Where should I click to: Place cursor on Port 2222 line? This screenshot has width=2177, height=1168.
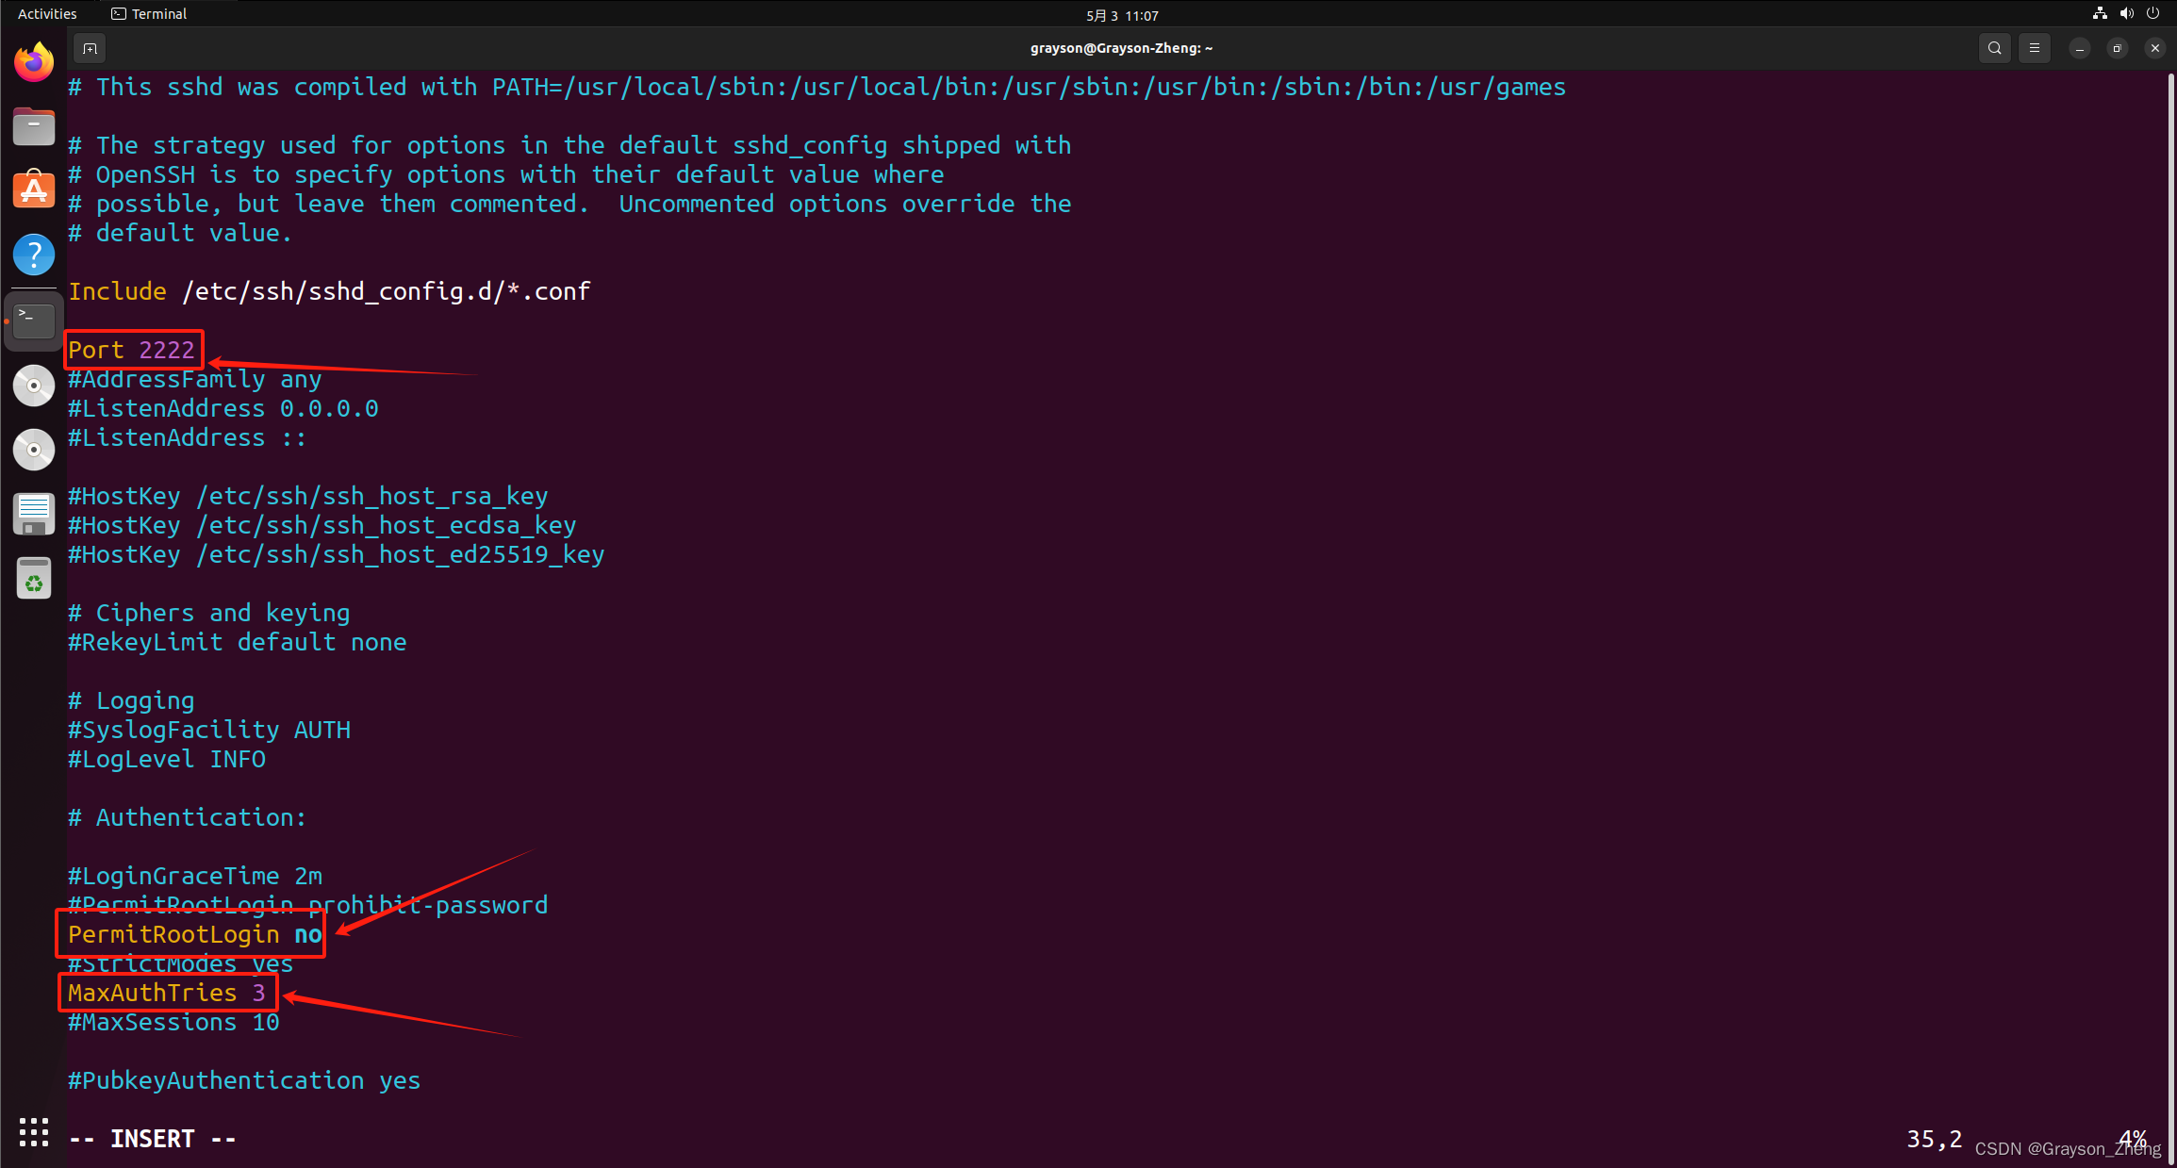[x=132, y=350]
